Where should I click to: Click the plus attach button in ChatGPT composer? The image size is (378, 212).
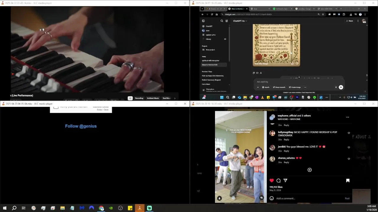click(x=258, y=87)
